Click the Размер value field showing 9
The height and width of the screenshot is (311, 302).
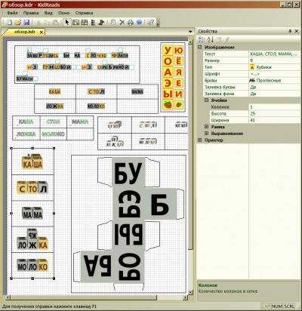(x=274, y=60)
